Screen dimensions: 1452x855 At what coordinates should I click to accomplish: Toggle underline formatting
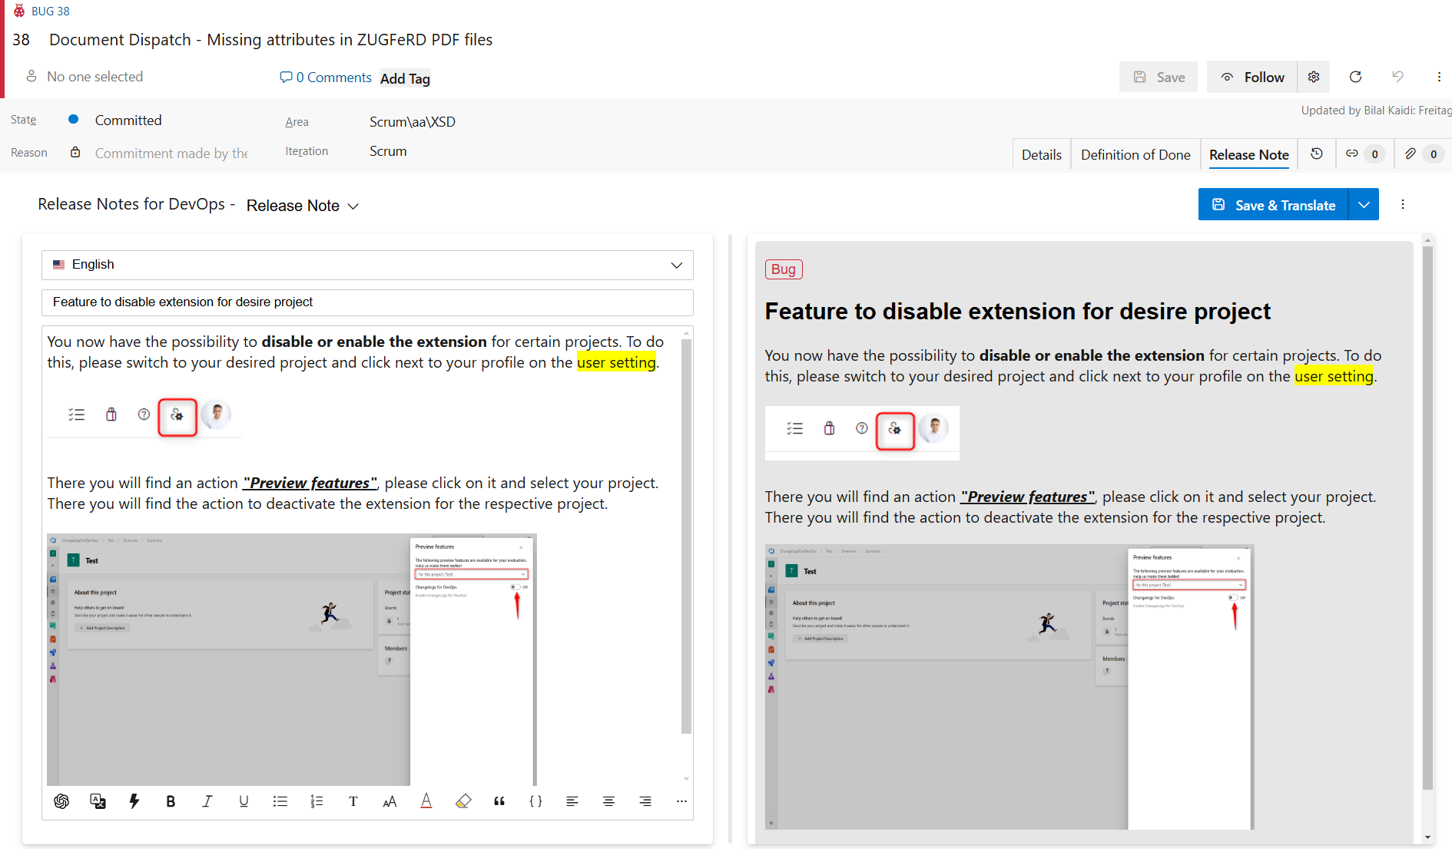[244, 801]
